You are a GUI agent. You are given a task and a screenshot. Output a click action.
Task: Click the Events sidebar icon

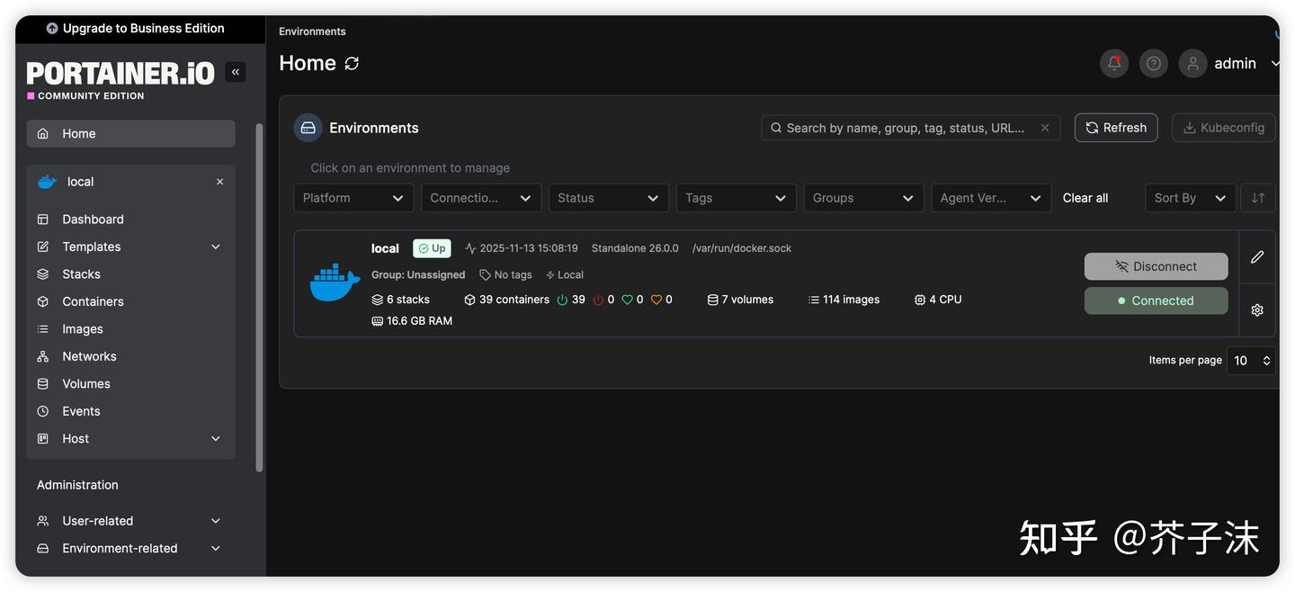pos(42,410)
